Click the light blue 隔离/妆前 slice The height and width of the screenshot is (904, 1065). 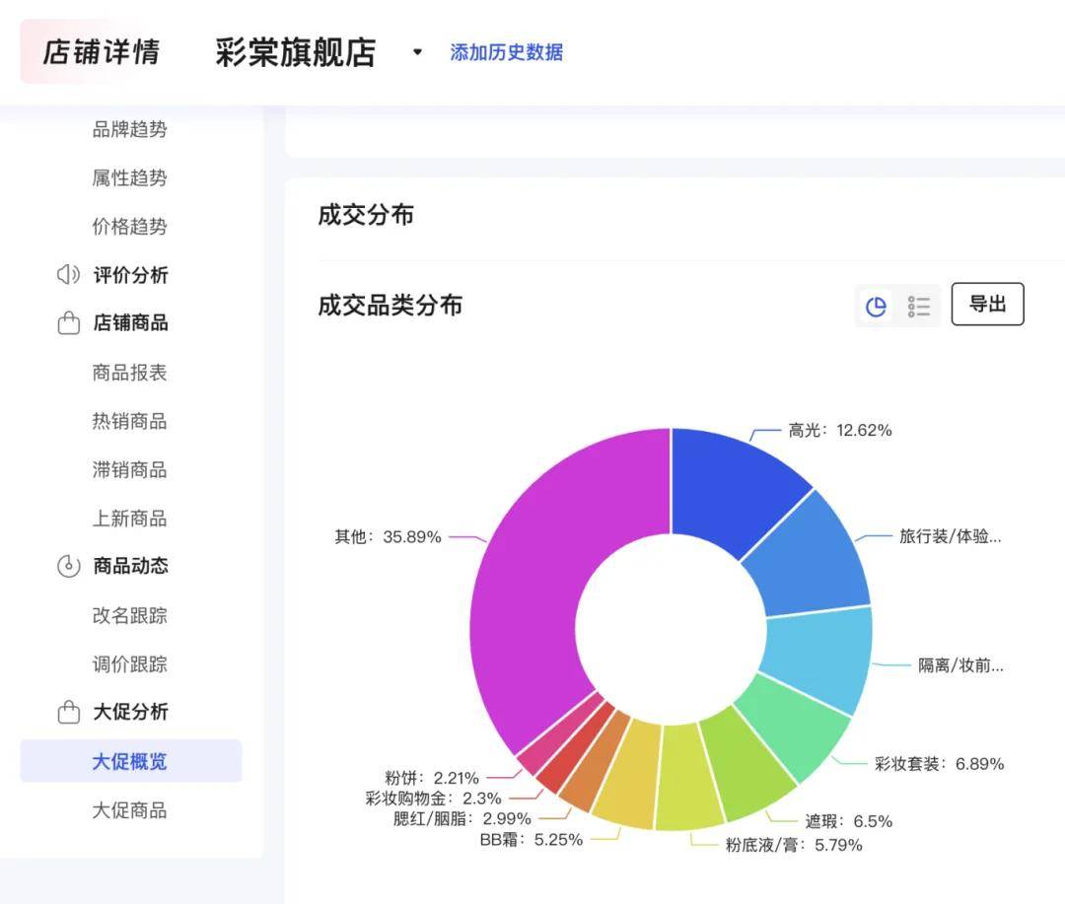[818, 656]
